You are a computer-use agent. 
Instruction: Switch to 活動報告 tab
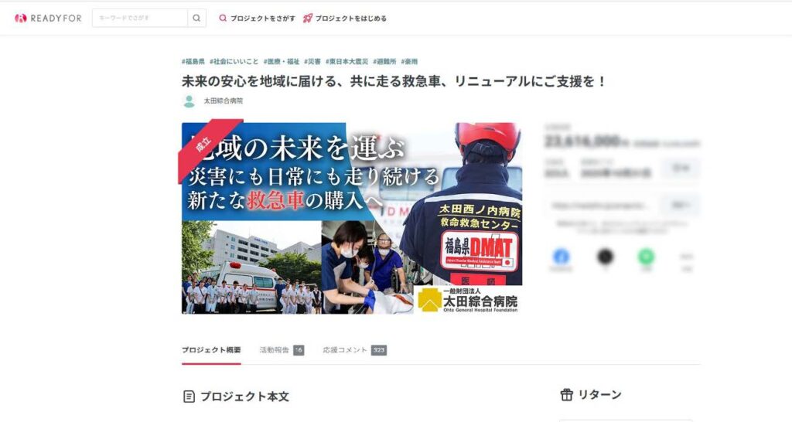(x=282, y=350)
